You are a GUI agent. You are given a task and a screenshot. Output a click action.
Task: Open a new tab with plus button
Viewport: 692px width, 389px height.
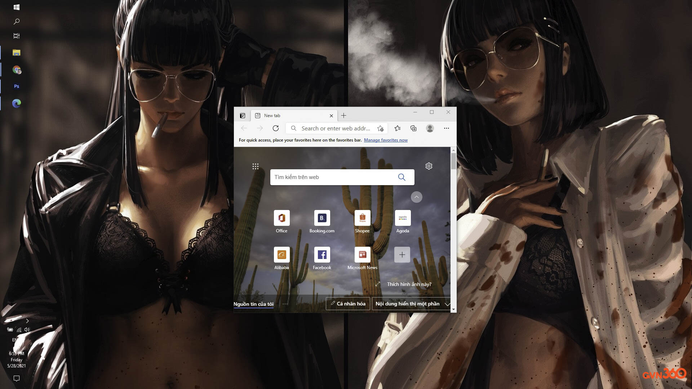click(343, 116)
